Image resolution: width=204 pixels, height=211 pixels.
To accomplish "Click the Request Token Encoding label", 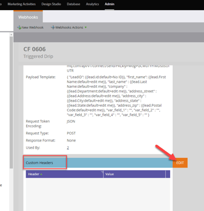I will click(38, 124).
